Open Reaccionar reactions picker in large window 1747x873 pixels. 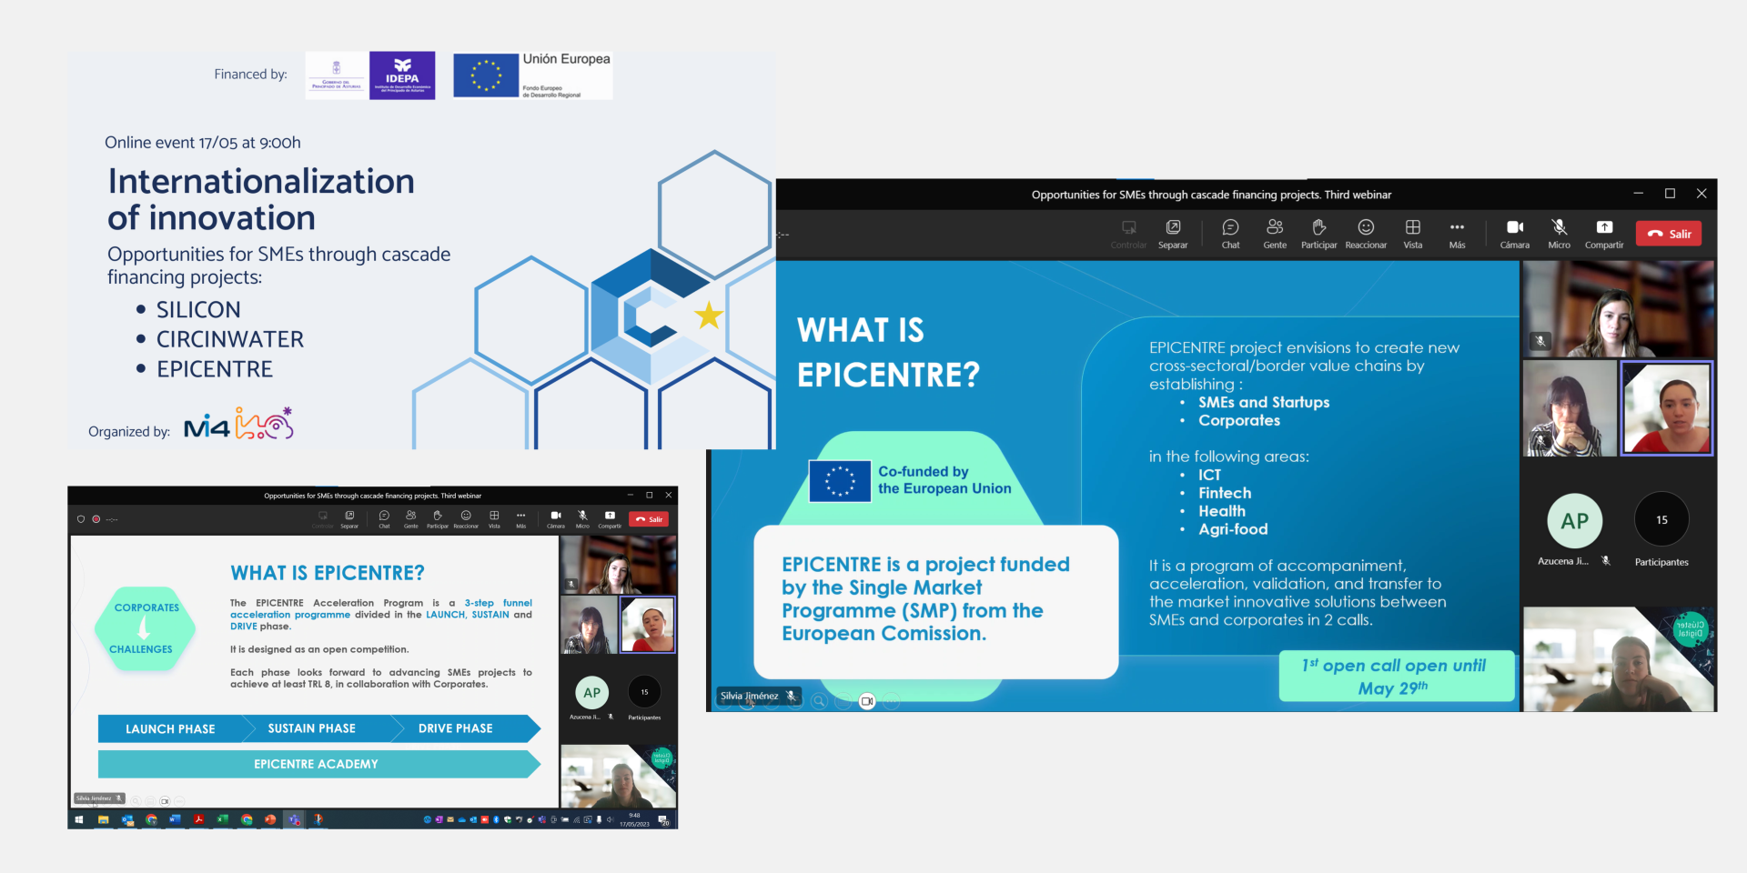(x=1366, y=232)
